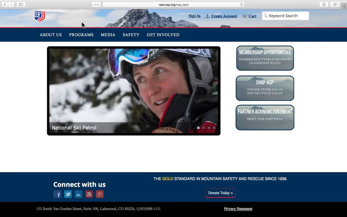This screenshot has width=347, height=217.
Task: Open the Programs menu
Action: [81, 35]
